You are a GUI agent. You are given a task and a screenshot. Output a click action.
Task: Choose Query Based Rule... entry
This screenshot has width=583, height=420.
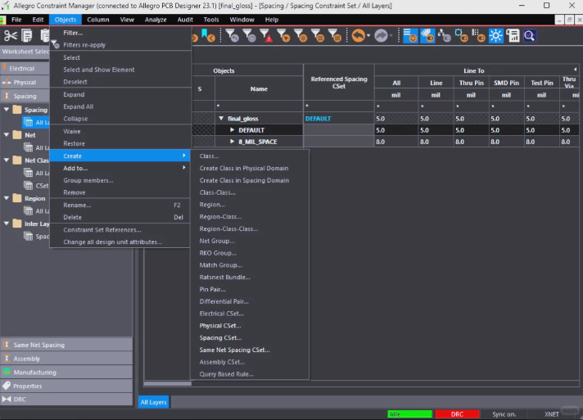[250, 374]
